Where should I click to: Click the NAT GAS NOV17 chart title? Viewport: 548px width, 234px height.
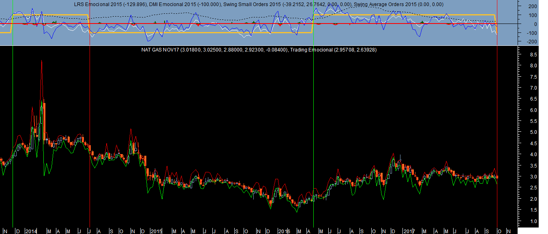214,49
